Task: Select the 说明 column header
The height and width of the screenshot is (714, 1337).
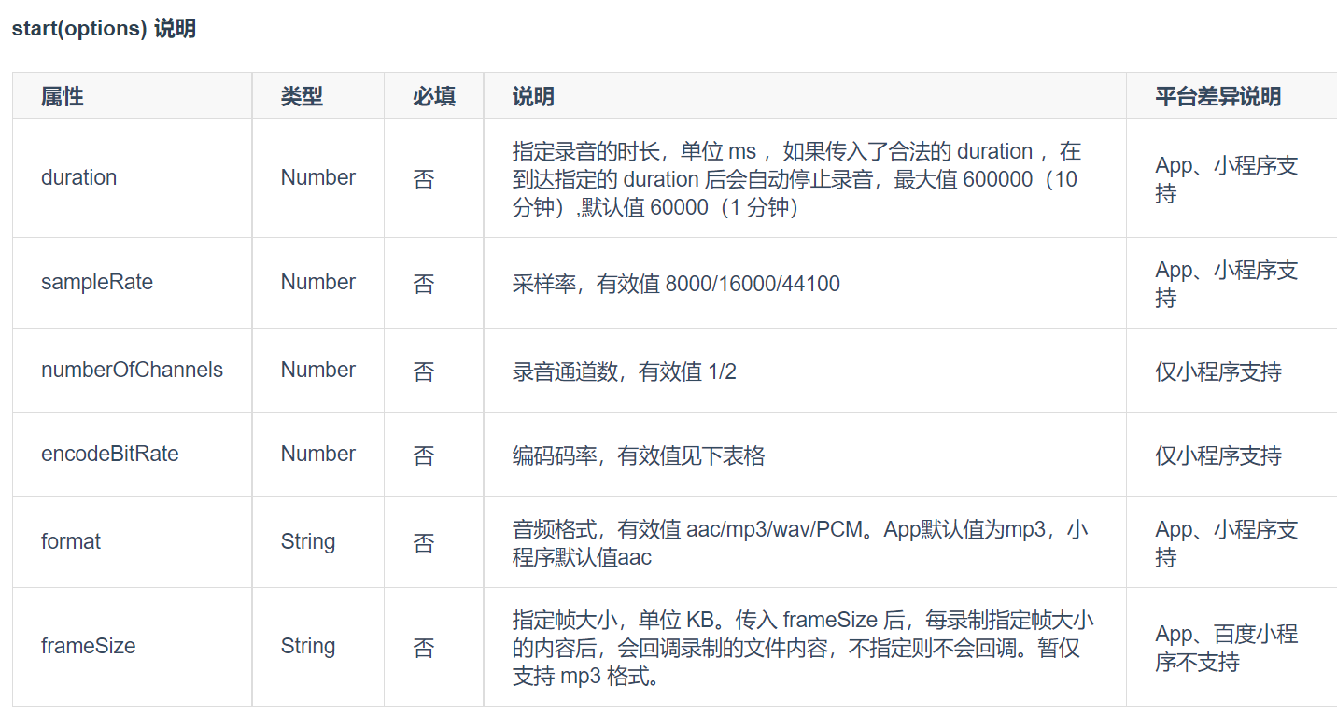Action: pyautogui.click(x=529, y=96)
